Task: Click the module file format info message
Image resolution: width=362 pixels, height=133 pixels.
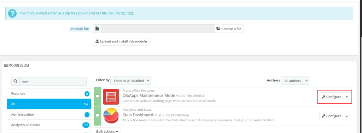Action: (77, 13)
